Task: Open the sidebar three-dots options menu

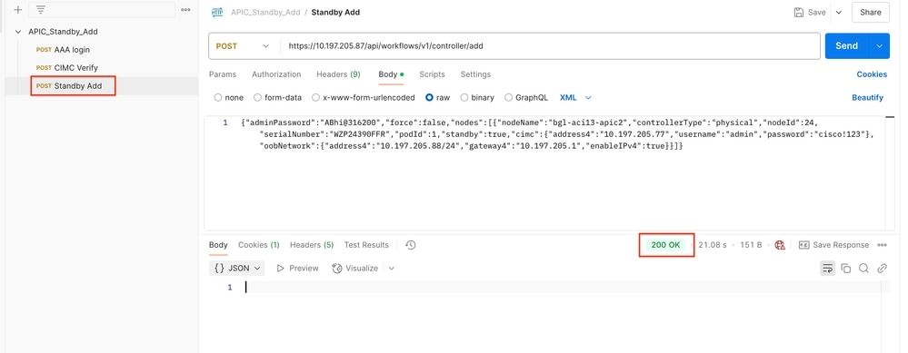Action: [186, 9]
